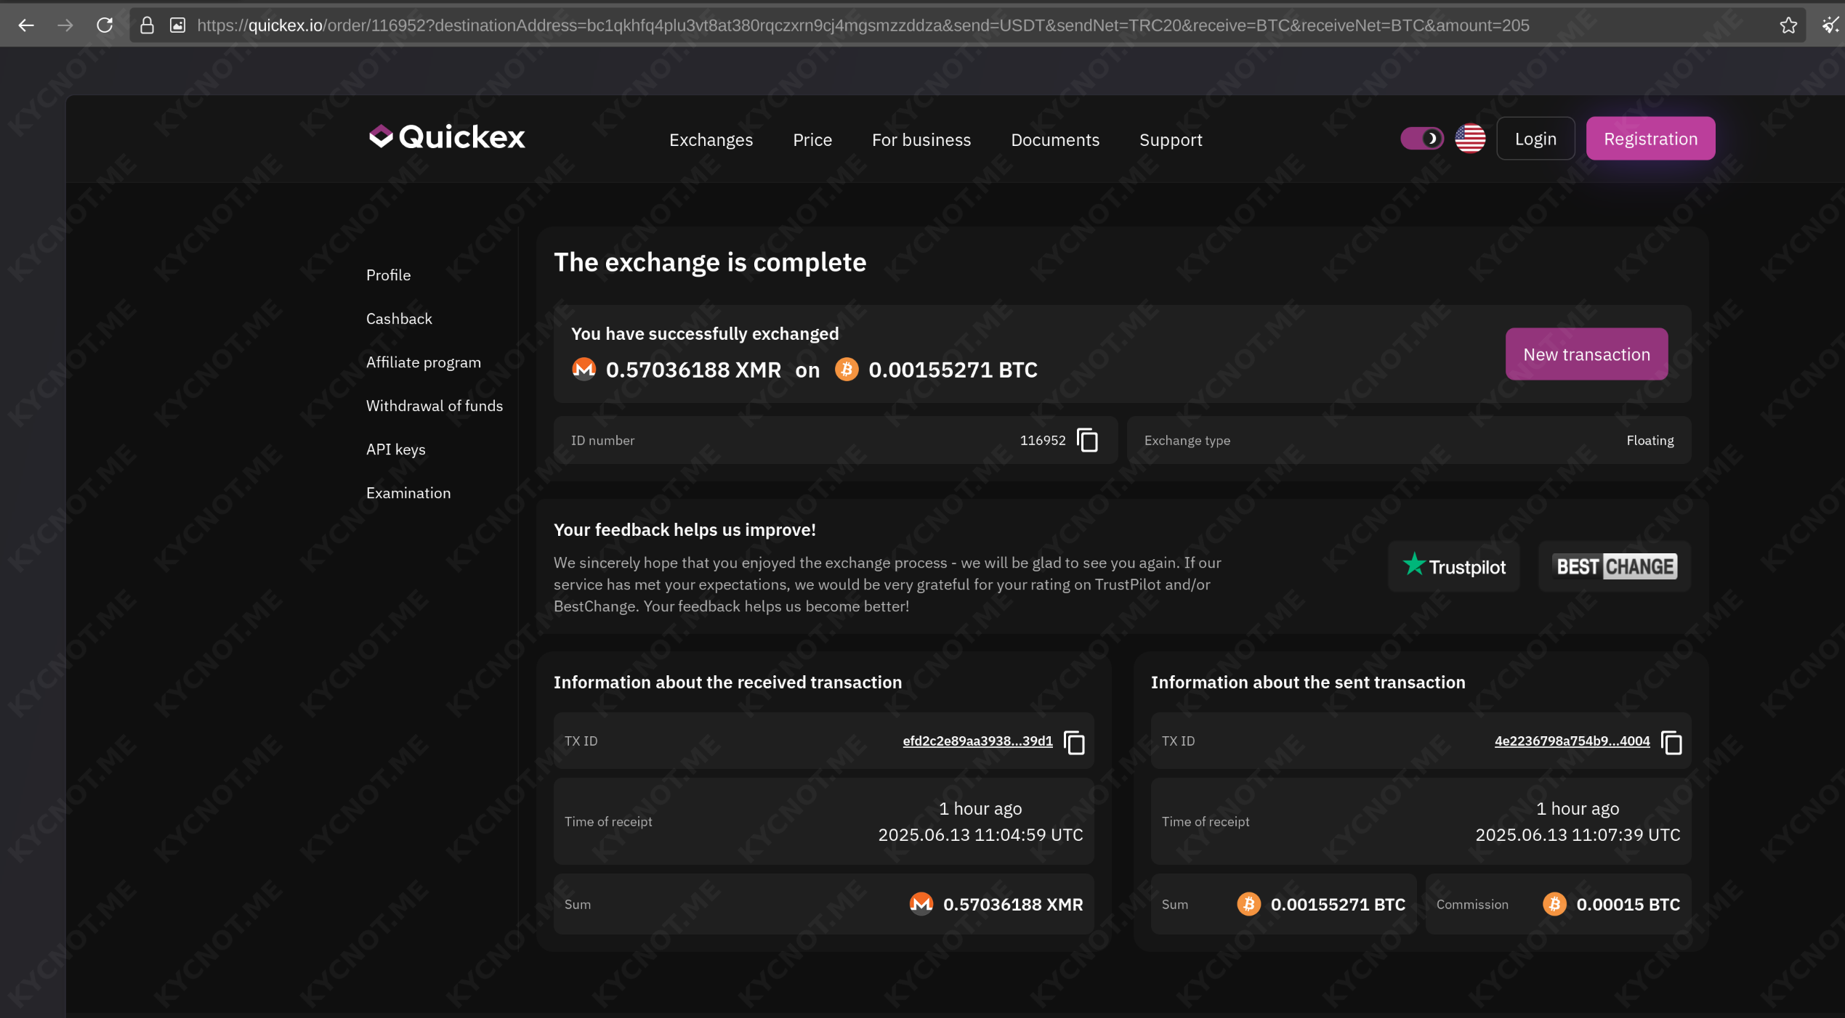Open the BestChange review badge
This screenshot has width=1845, height=1018.
pyautogui.click(x=1615, y=566)
